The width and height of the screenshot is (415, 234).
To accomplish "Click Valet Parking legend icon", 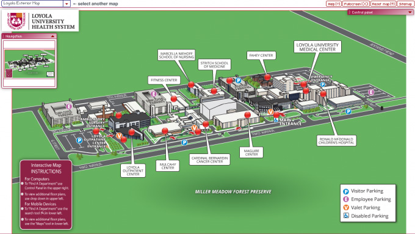I will coord(345,208).
